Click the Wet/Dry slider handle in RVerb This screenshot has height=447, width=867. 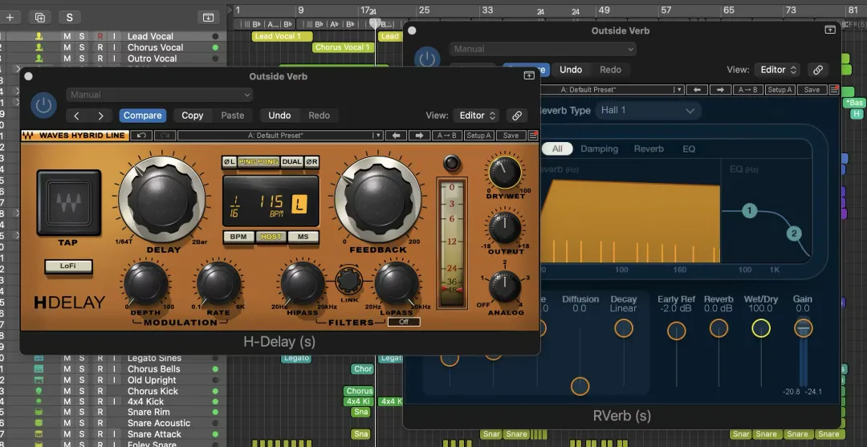761,328
